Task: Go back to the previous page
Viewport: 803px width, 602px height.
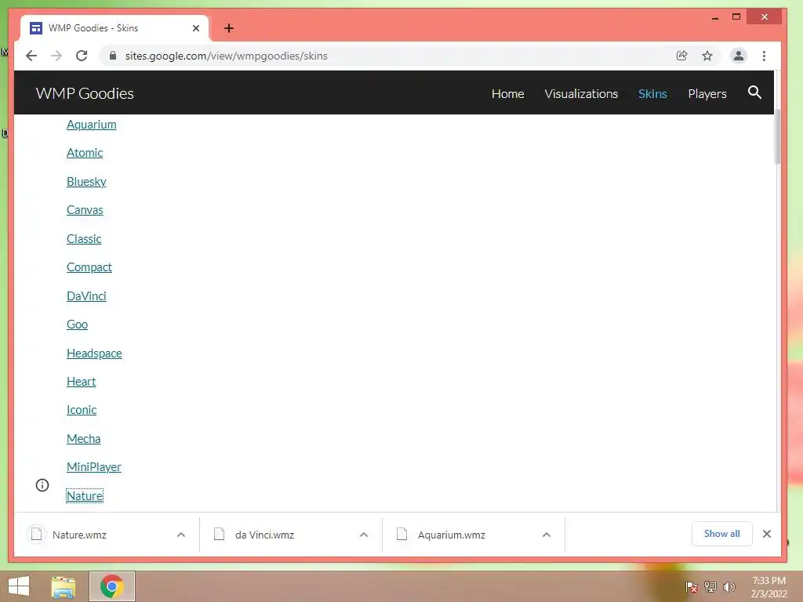Action: [31, 56]
